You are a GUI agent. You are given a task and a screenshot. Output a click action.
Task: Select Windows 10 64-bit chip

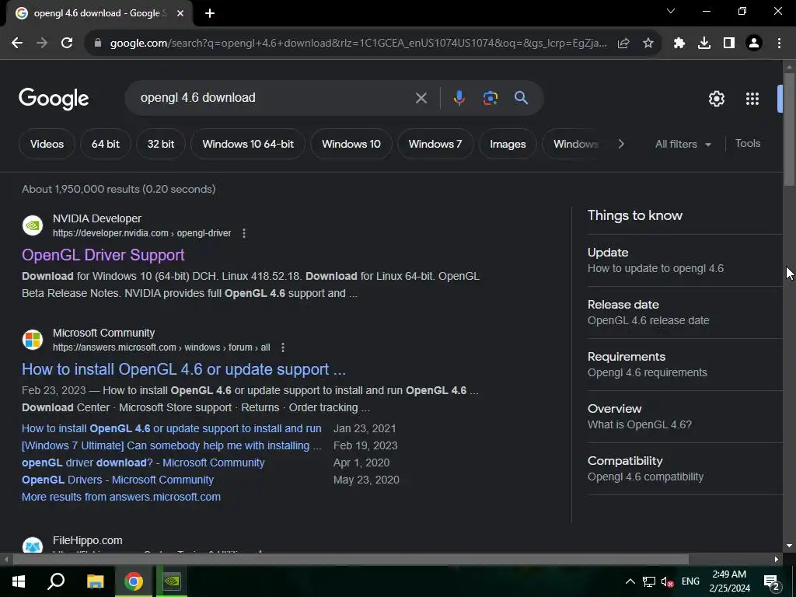click(248, 144)
